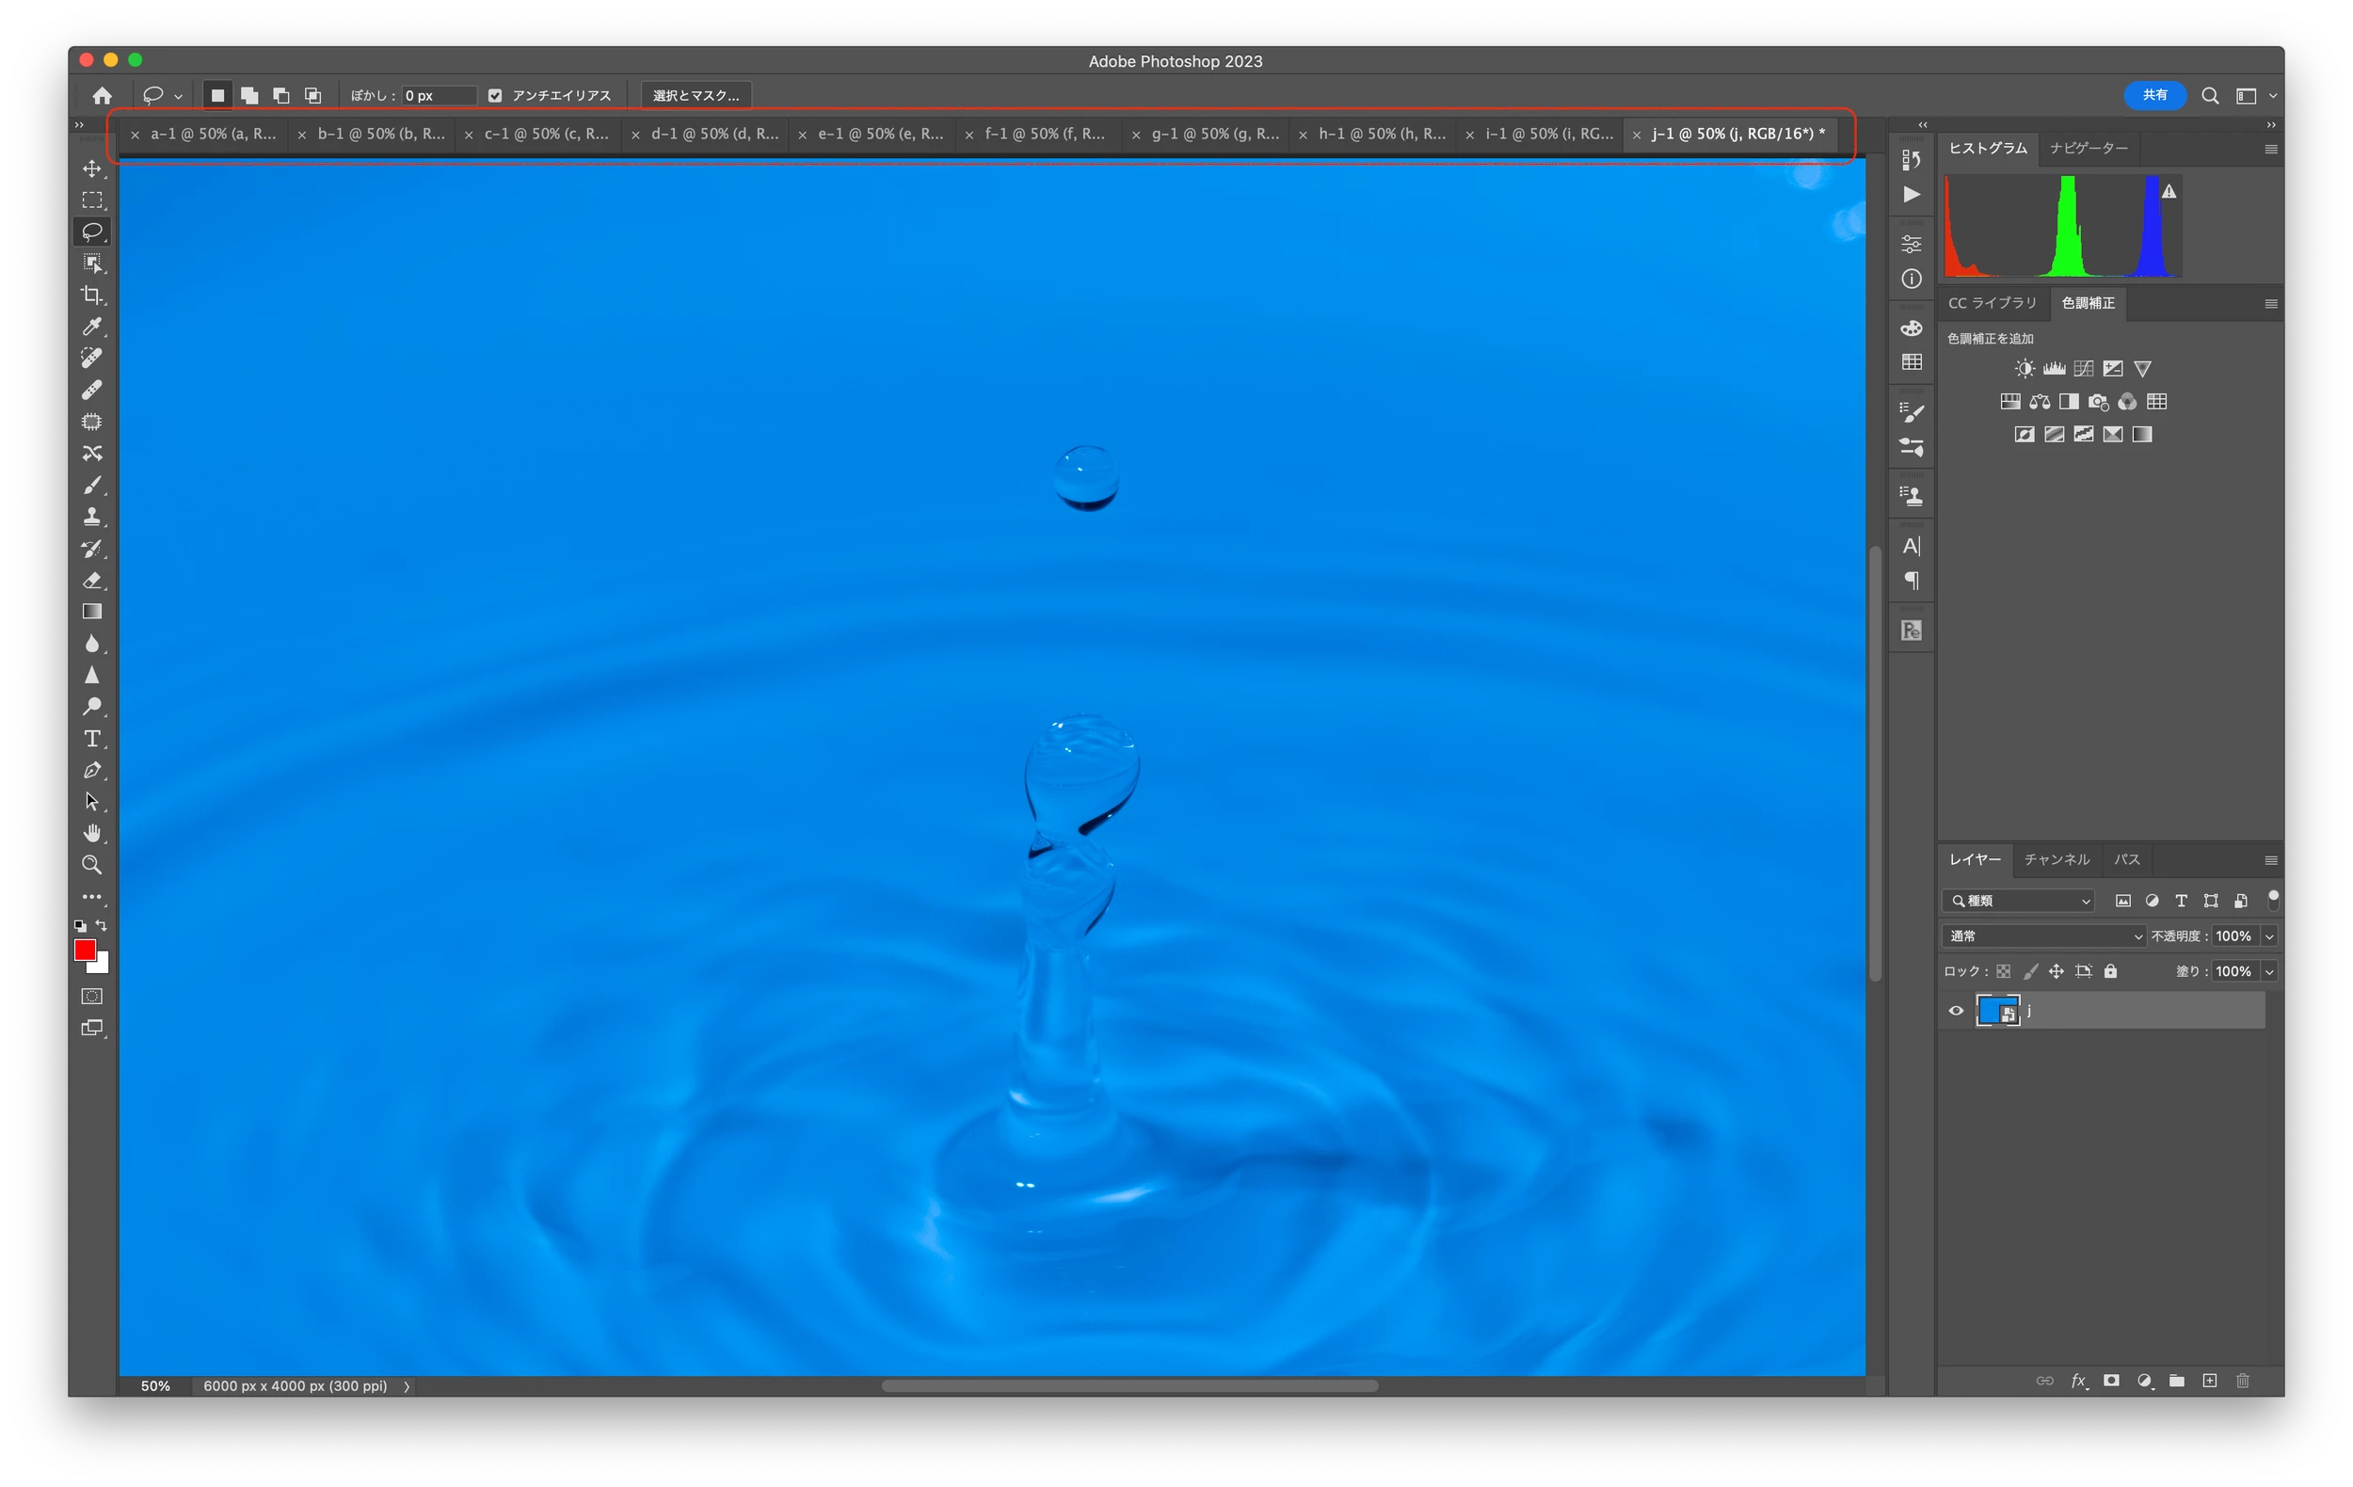
Task: Select the Crop tool
Action: pos(92,296)
